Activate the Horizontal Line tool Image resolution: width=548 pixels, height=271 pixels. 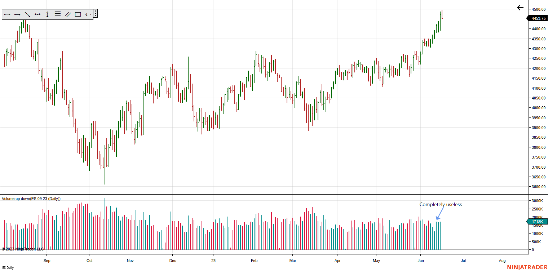(x=37, y=14)
